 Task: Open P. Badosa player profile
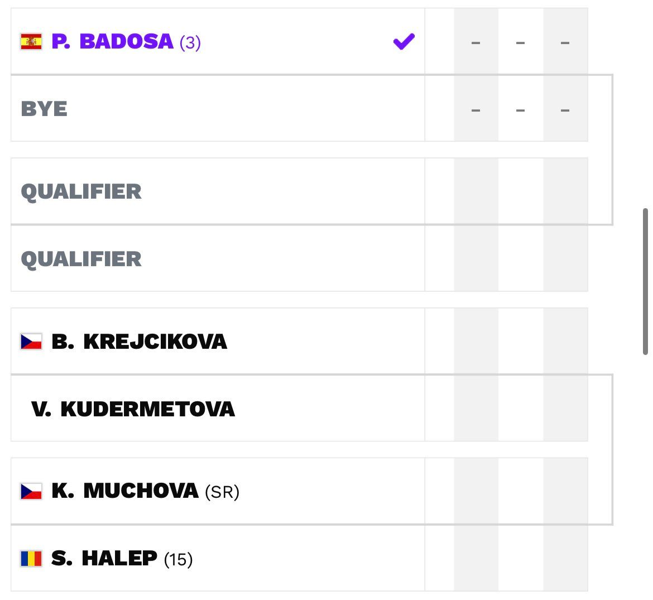(x=112, y=42)
